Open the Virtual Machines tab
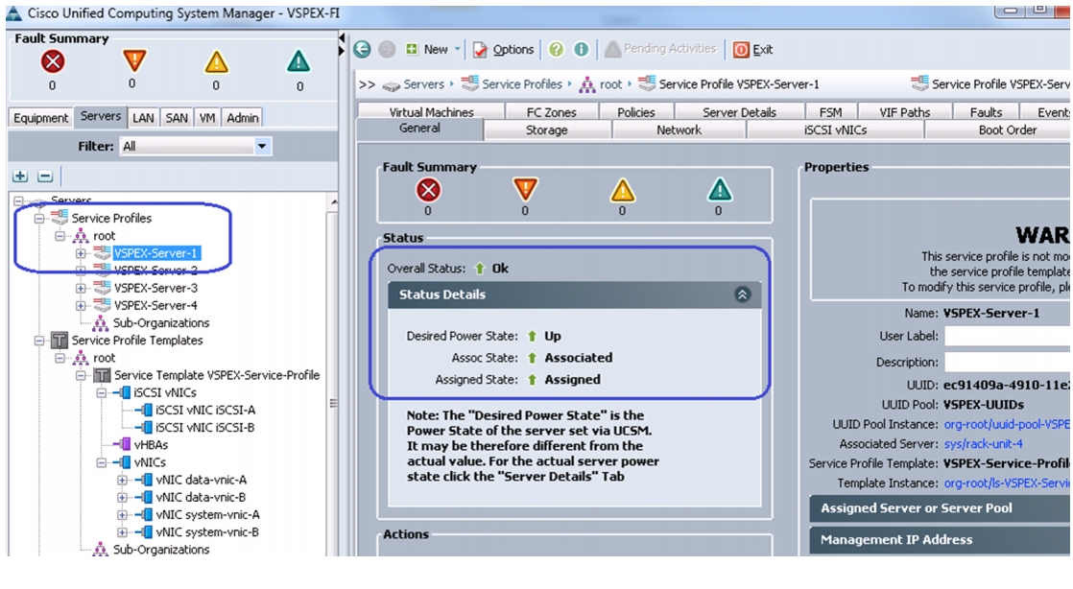Viewport: 1073px width, 589px height. coord(431,111)
